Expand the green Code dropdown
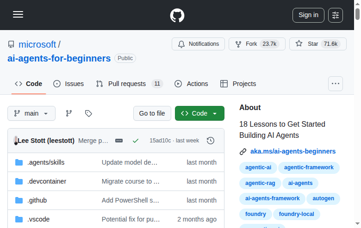 pyautogui.click(x=199, y=113)
